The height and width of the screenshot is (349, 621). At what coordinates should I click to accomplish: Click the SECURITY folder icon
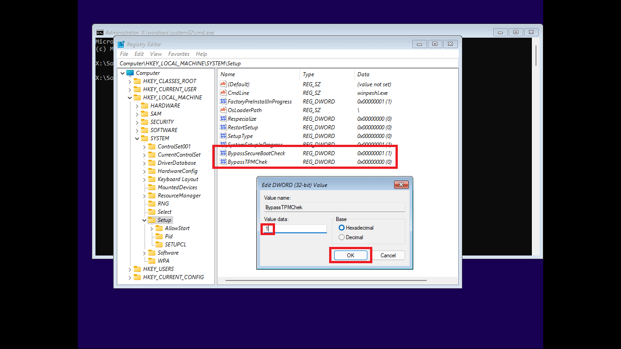145,122
